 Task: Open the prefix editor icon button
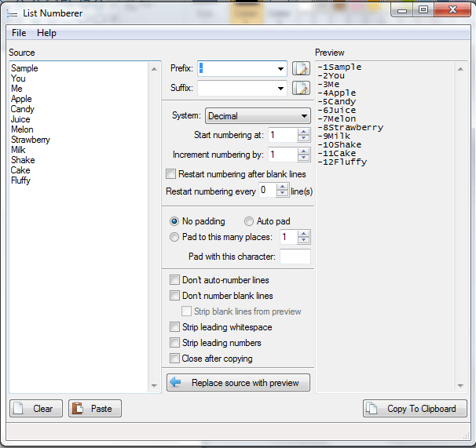301,68
